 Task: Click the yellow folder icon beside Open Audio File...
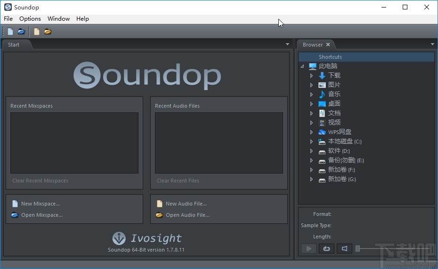tap(160, 215)
